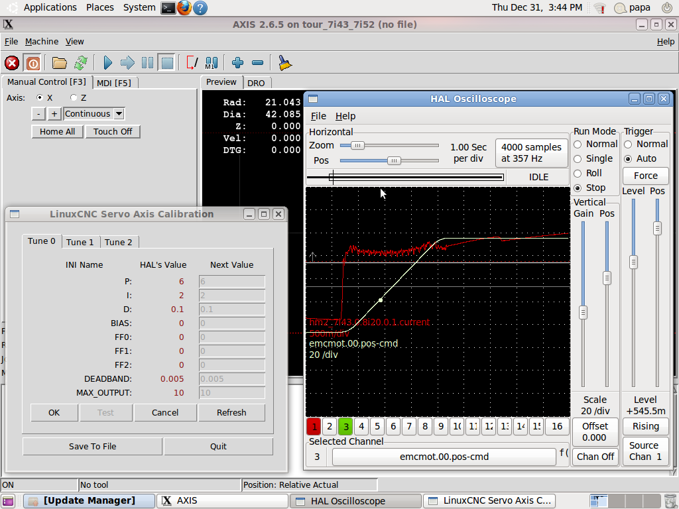Switch to the Tune 1 tab

click(x=80, y=242)
